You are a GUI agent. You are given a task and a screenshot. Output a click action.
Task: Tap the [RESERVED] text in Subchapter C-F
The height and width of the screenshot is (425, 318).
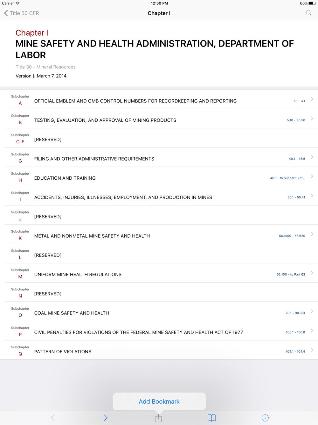coord(48,140)
